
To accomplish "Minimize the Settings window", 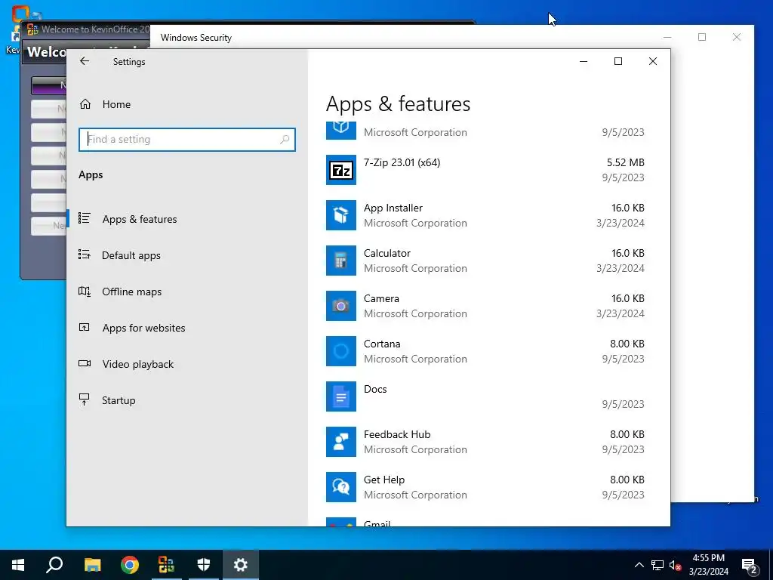I will (584, 61).
